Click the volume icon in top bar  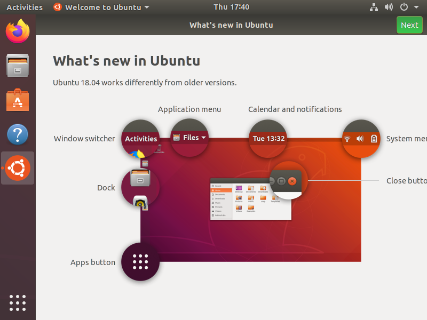pos(389,7)
